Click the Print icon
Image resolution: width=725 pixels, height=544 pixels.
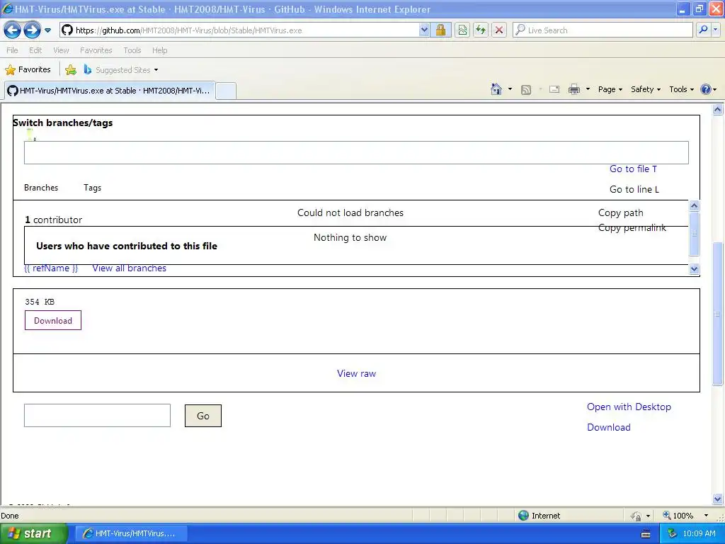573,89
